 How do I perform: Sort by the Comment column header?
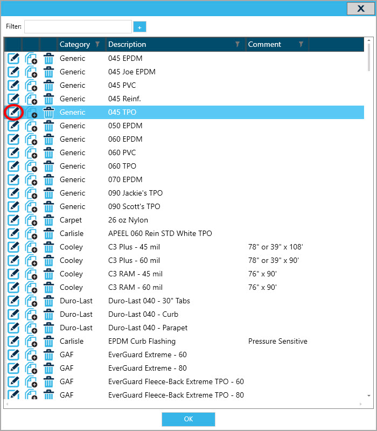click(264, 44)
